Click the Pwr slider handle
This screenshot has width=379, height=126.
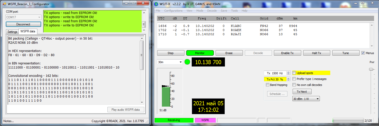tap(371, 69)
